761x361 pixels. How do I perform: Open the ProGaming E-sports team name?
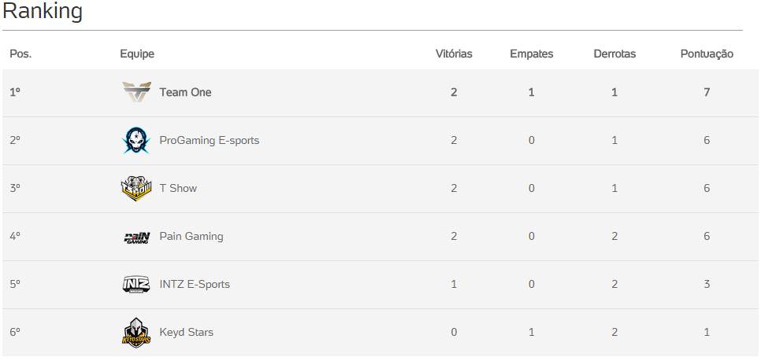209,141
